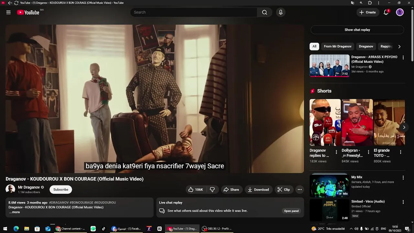Like the video with thumbs up 106K
This screenshot has width=414, height=233.
click(x=195, y=190)
